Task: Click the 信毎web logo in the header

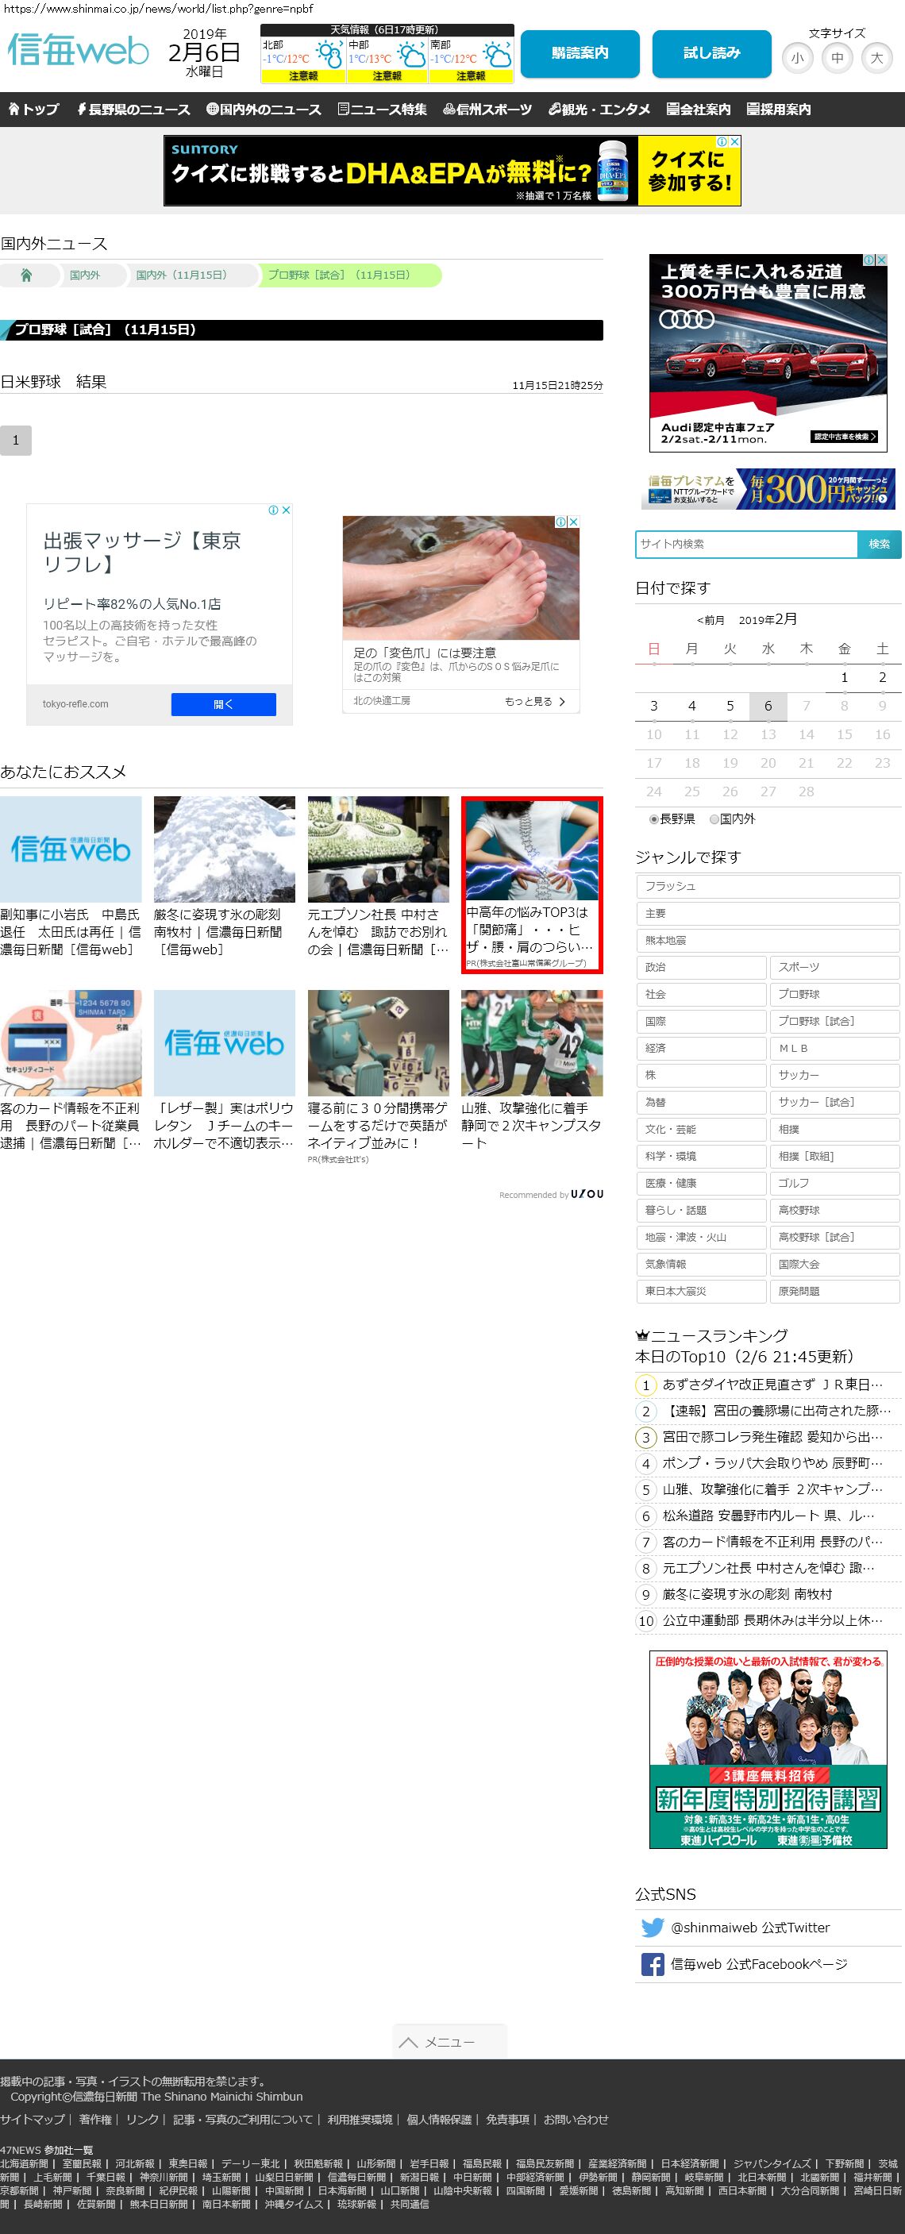Action: (x=78, y=50)
